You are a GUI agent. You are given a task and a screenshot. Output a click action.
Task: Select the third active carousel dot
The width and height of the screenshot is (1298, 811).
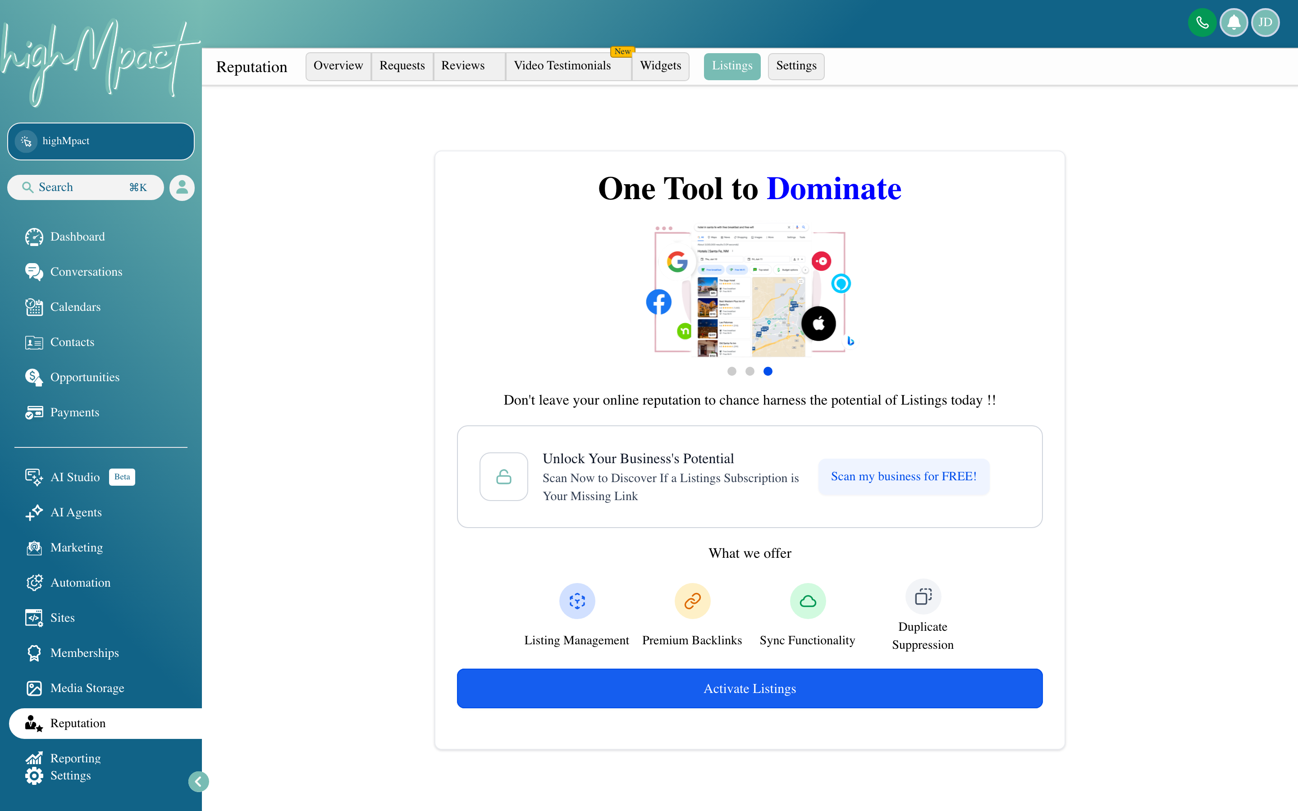(x=768, y=371)
